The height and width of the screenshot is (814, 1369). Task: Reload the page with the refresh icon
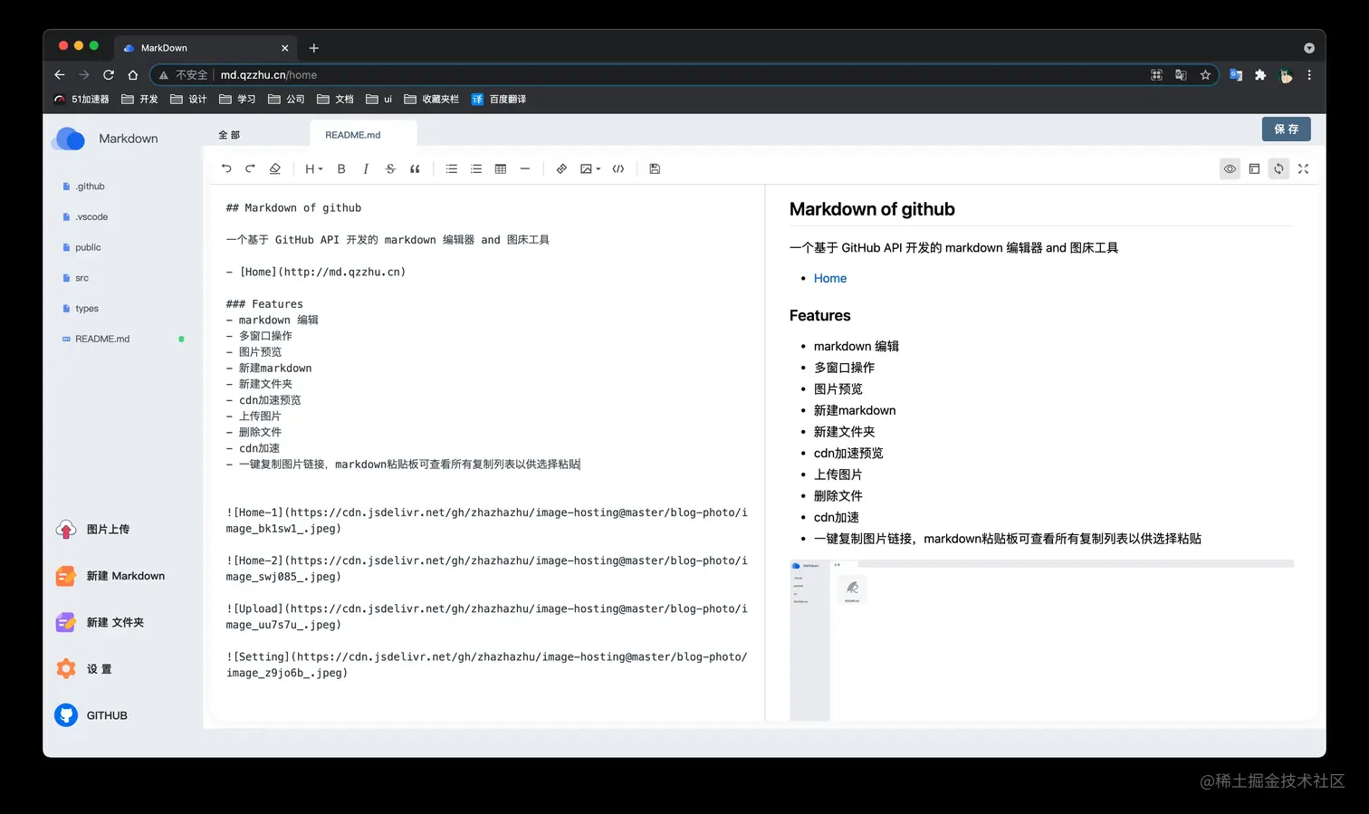click(x=109, y=75)
